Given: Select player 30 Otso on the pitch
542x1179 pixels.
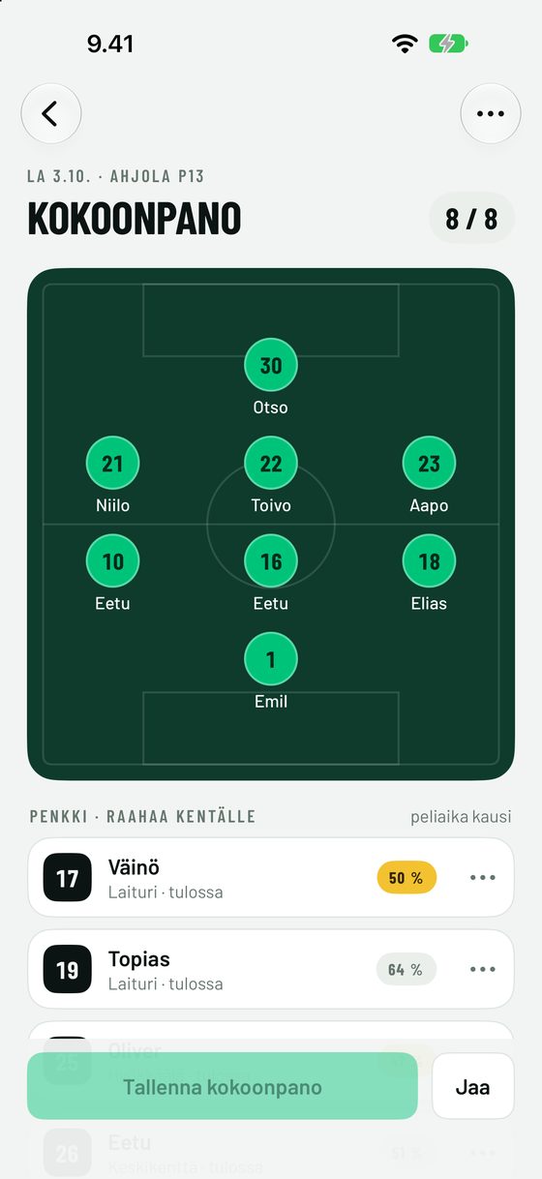Looking at the screenshot, I should [x=271, y=378].
